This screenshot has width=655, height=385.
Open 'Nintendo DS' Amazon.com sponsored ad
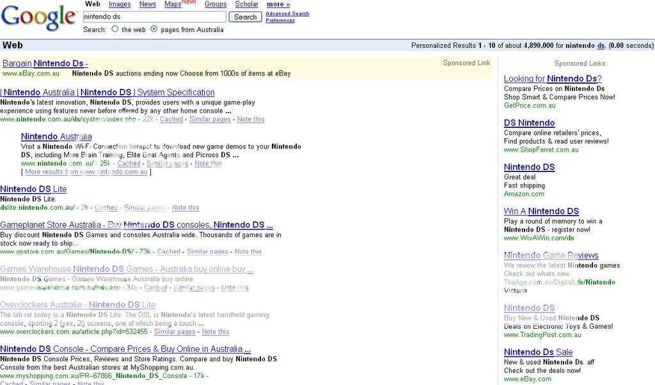point(529,167)
